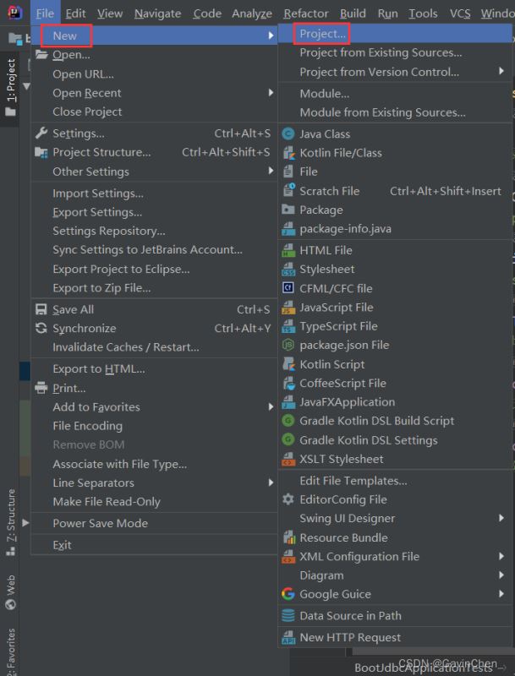515x676 pixels.
Task: Select Project... in the New submenu
Action: point(322,34)
